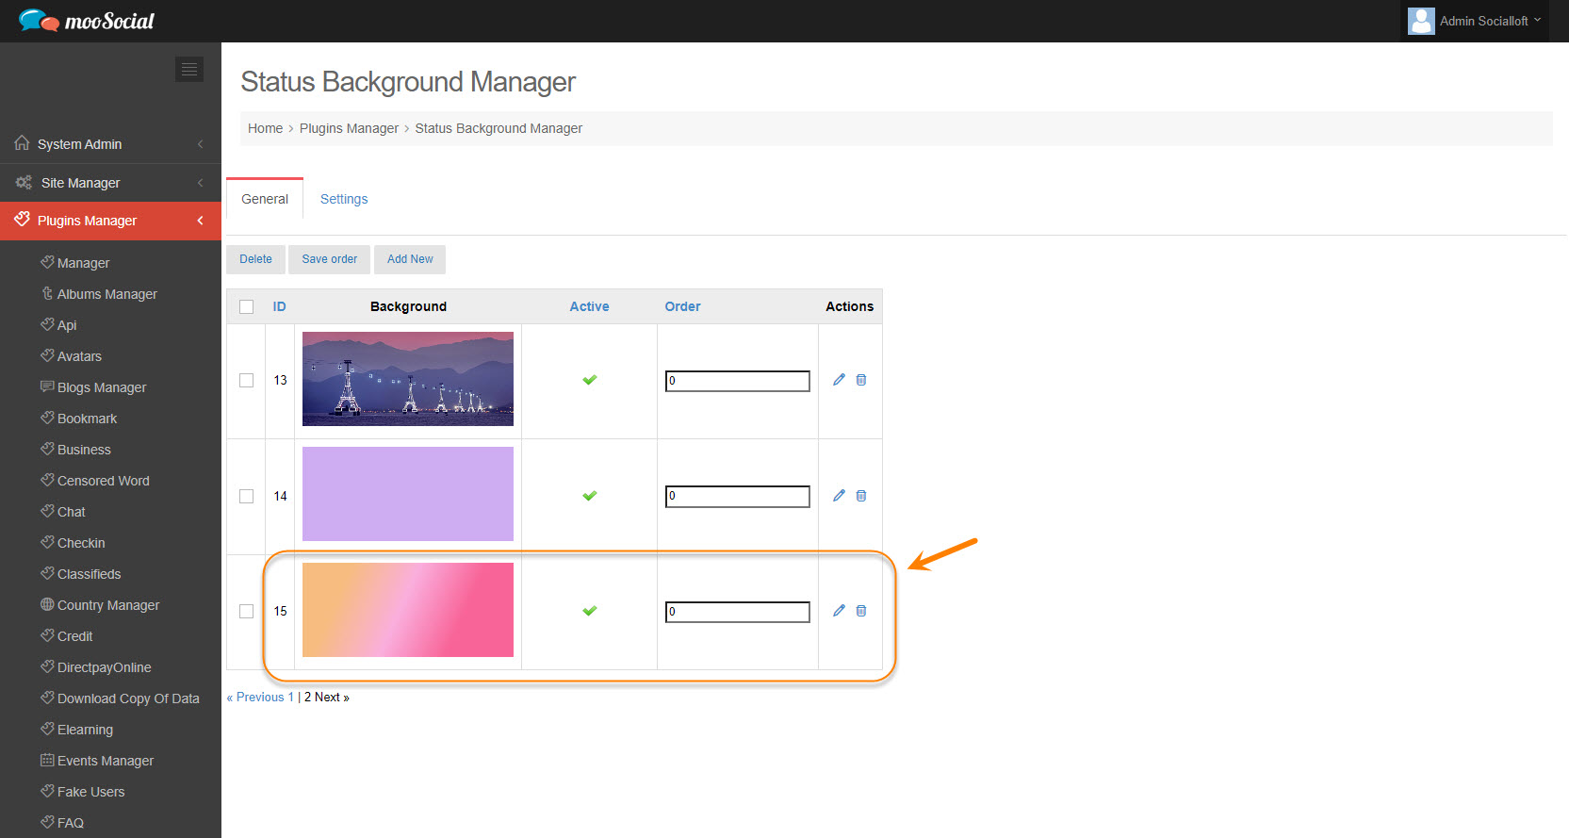Switch to the General tab

tap(265, 199)
